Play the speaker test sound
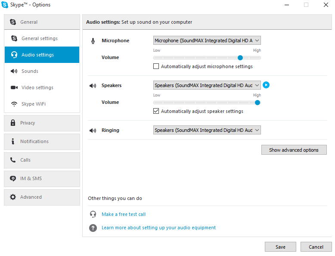The height and width of the screenshot is (256, 335). (266, 85)
